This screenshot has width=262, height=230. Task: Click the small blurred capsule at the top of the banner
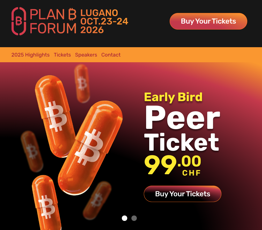pos(82,83)
